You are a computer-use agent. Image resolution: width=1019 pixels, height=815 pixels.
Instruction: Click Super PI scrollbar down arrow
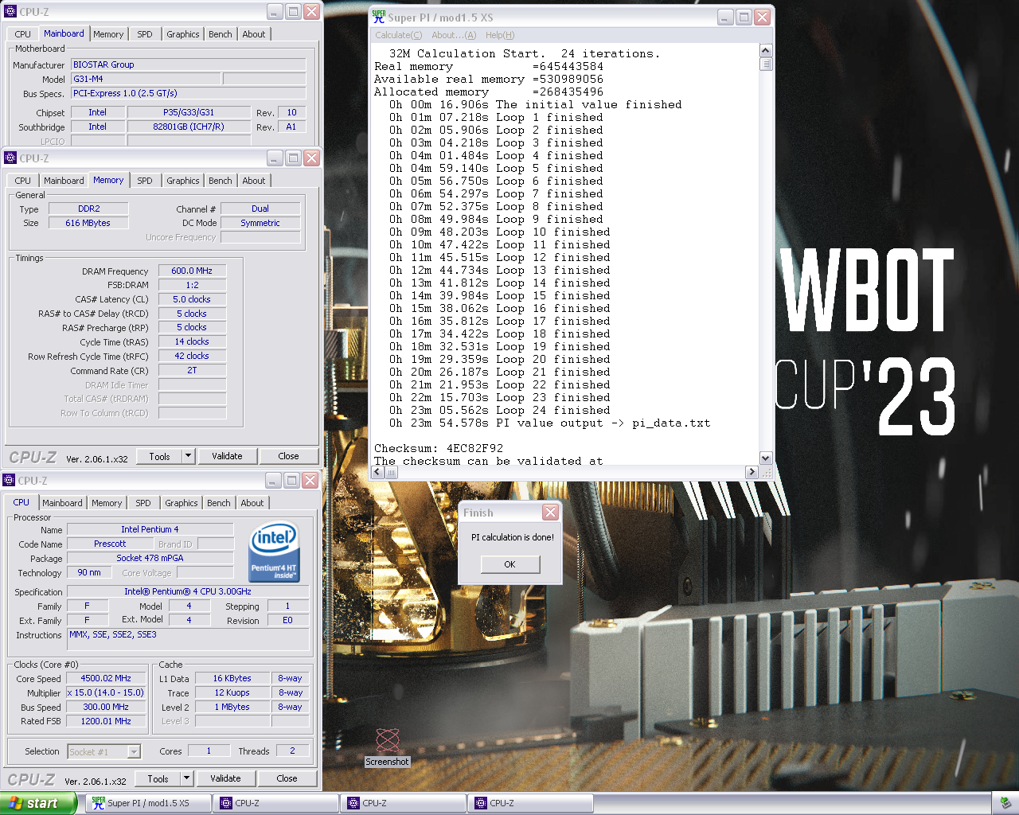pos(766,458)
